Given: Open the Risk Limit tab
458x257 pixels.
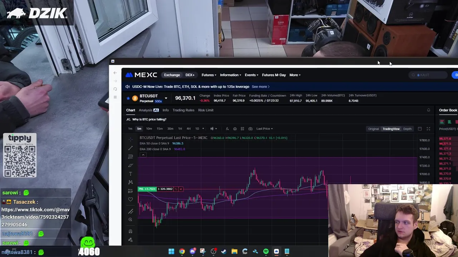Looking at the screenshot, I should click(206, 110).
